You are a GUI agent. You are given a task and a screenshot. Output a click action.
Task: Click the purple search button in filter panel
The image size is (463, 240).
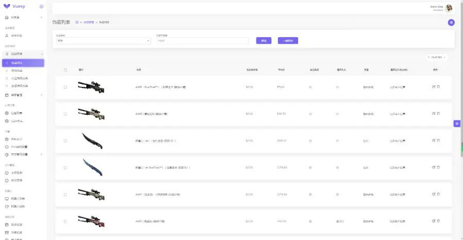pos(263,41)
